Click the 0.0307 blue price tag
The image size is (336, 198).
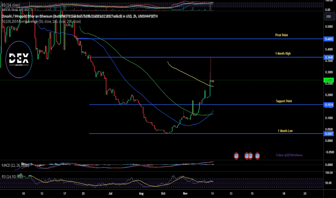tap(329, 134)
